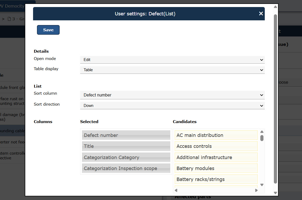Change the Sort direction dropdown
This screenshot has height=200, width=302.
pos(172,106)
